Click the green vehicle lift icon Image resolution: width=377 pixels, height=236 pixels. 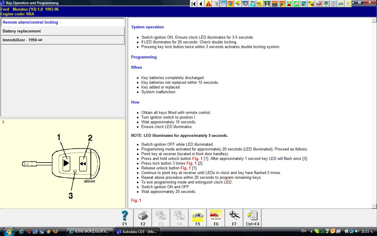tap(267, 4)
